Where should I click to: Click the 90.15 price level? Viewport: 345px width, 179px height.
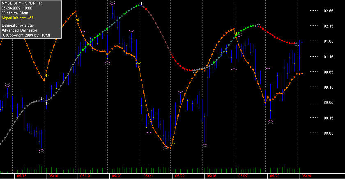[x=329, y=87]
